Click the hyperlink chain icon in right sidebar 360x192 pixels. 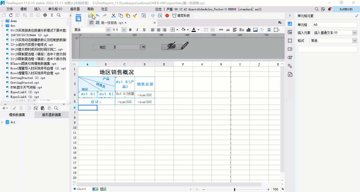point(290,66)
